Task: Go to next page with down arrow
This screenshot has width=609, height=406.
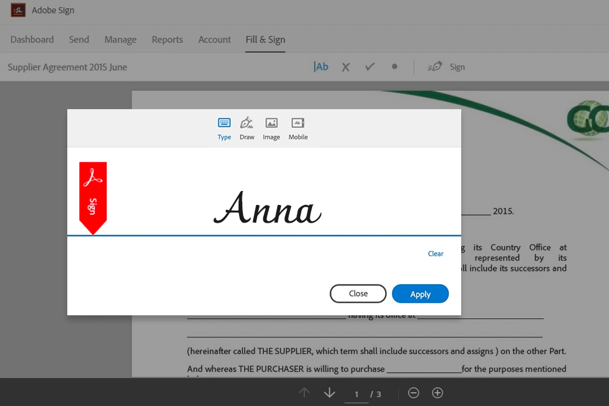Action: click(x=329, y=393)
